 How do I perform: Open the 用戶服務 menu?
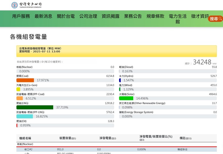pos(21,16)
